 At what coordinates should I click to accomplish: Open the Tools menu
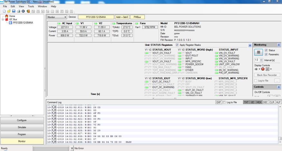31,6
